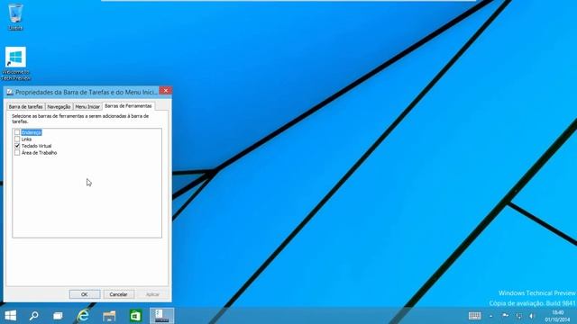This screenshot has height=324, width=577.
Task: Select the Welcome to Tech Preview shortcut
Action: pyautogui.click(x=15, y=63)
